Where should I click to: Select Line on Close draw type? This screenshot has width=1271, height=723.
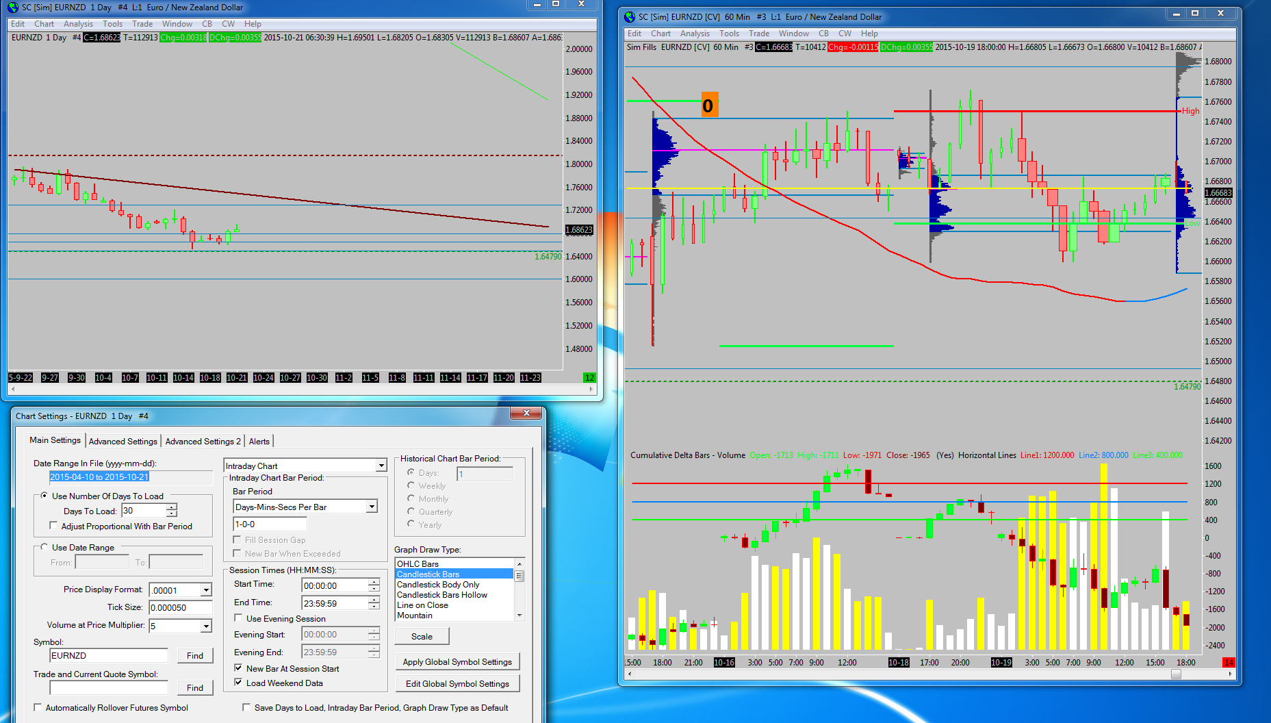454,605
